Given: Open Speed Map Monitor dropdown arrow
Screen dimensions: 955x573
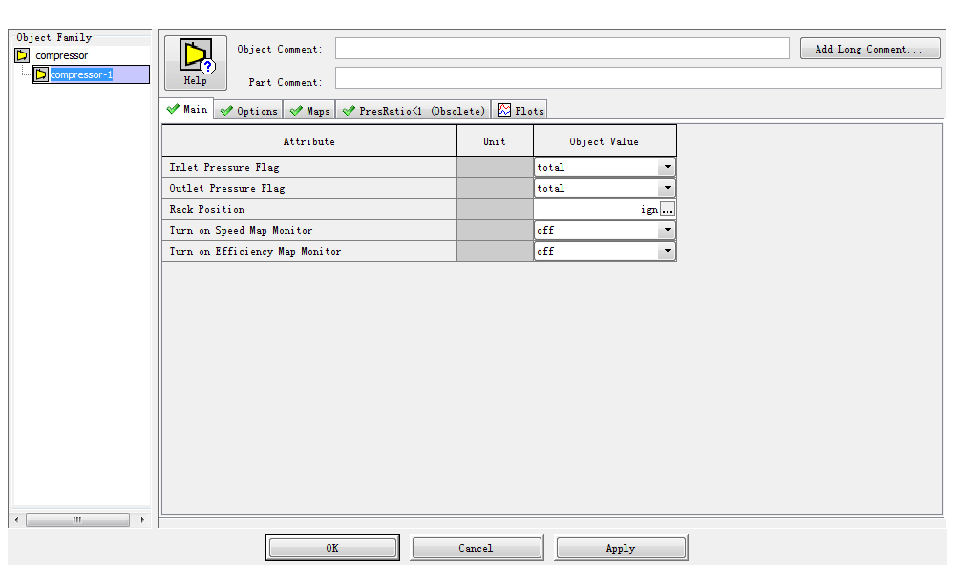Looking at the screenshot, I should [x=668, y=230].
